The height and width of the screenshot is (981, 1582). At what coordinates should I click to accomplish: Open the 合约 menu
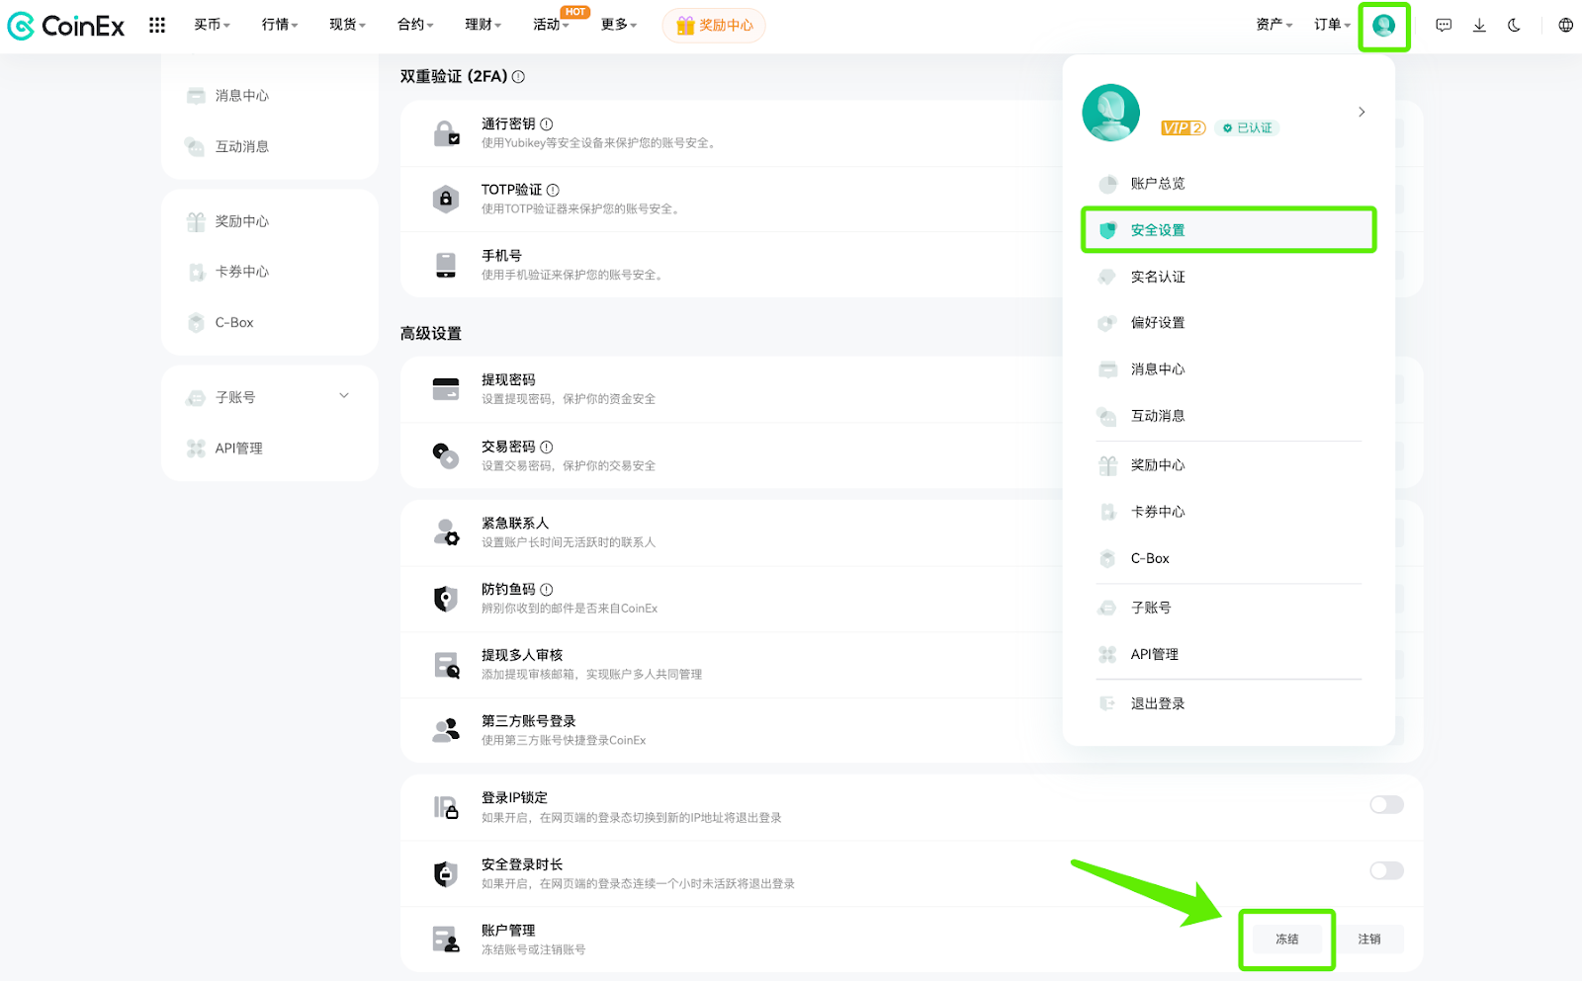click(x=414, y=25)
